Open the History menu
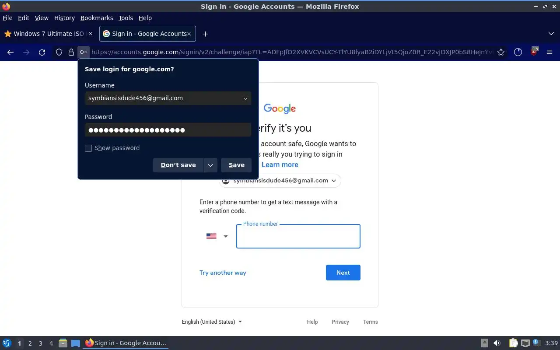Image resolution: width=560 pixels, height=350 pixels. [64, 18]
